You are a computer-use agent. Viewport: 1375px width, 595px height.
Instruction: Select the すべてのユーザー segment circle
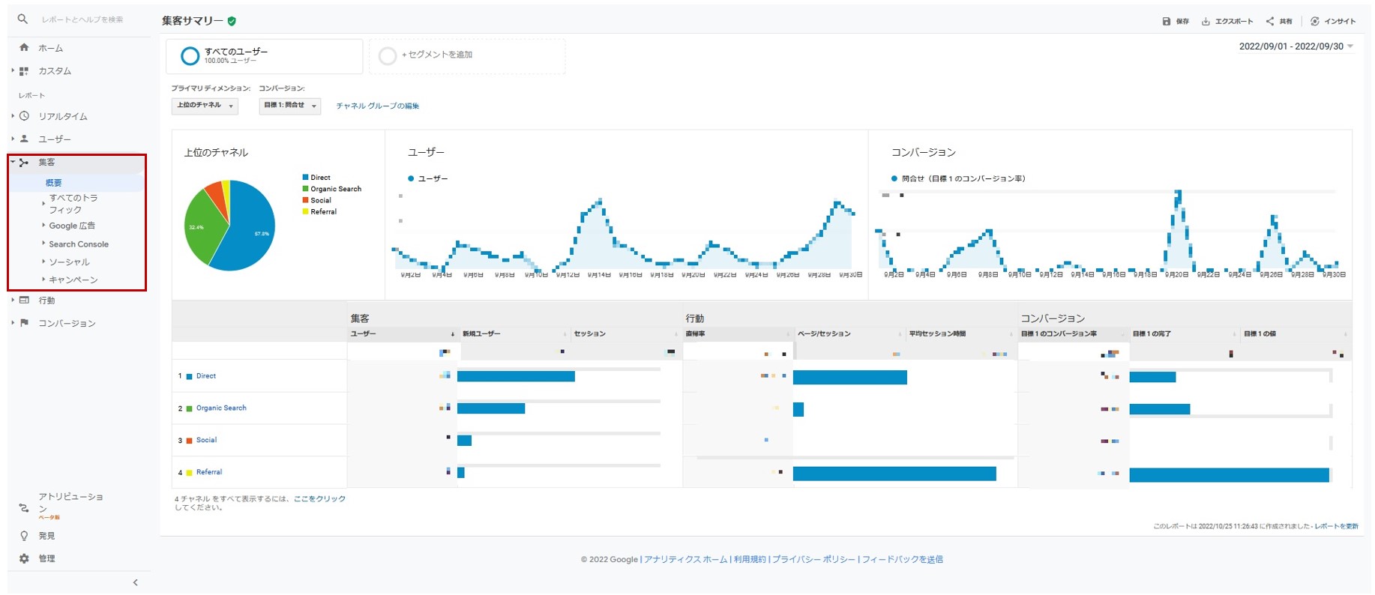click(x=190, y=55)
